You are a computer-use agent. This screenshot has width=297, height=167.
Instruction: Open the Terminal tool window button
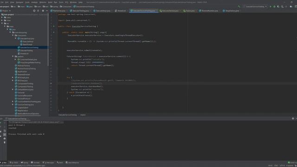coord(35,162)
